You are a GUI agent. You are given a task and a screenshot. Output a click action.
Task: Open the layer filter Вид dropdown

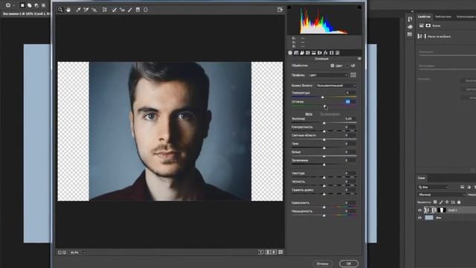pos(433,187)
